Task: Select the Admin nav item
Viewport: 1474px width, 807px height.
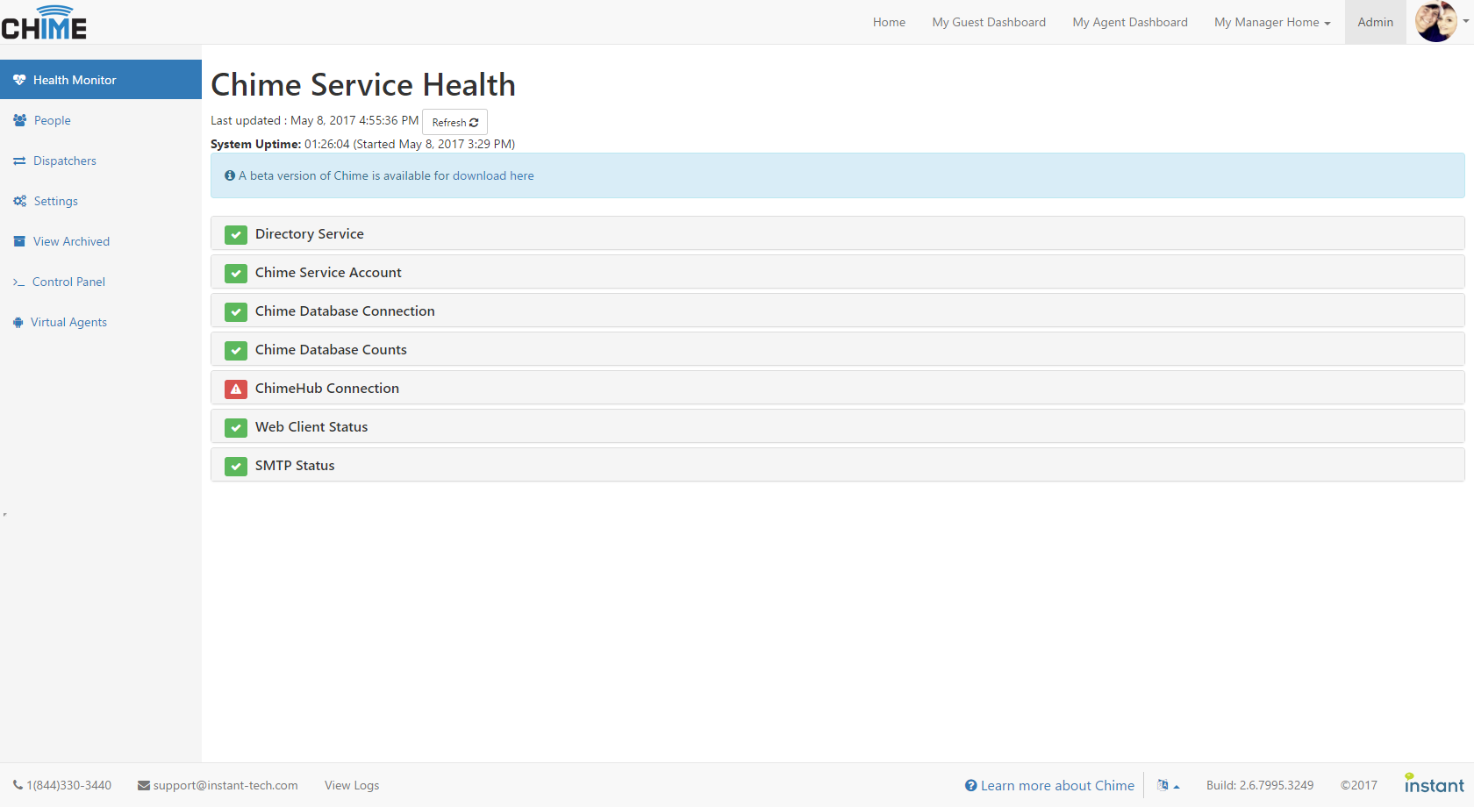Action: [1375, 22]
